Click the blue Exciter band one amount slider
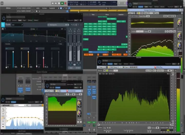 (x=13, y=59)
